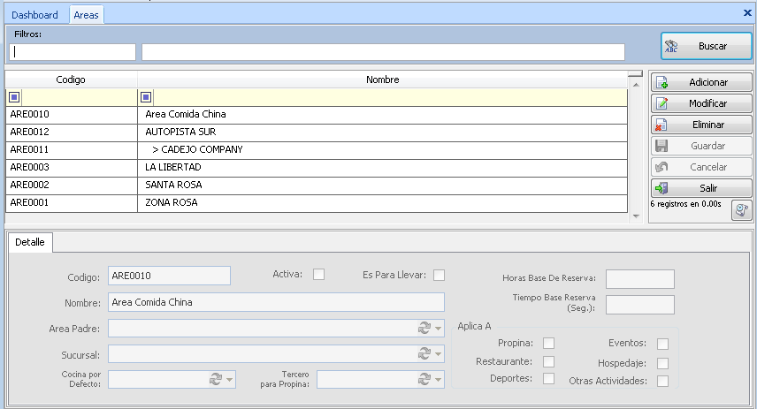Click the Codigo column filter icon

(x=13, y=97)
